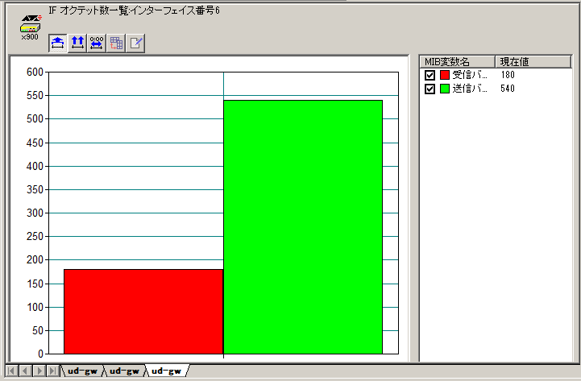Click the red color swatch for 受信バ...
This screenshot has width=581, height=381.
(x=445, y=75)
